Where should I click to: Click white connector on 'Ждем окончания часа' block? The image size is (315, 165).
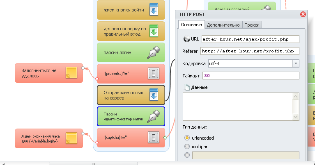pyautogui.click(x=83, y=133)
